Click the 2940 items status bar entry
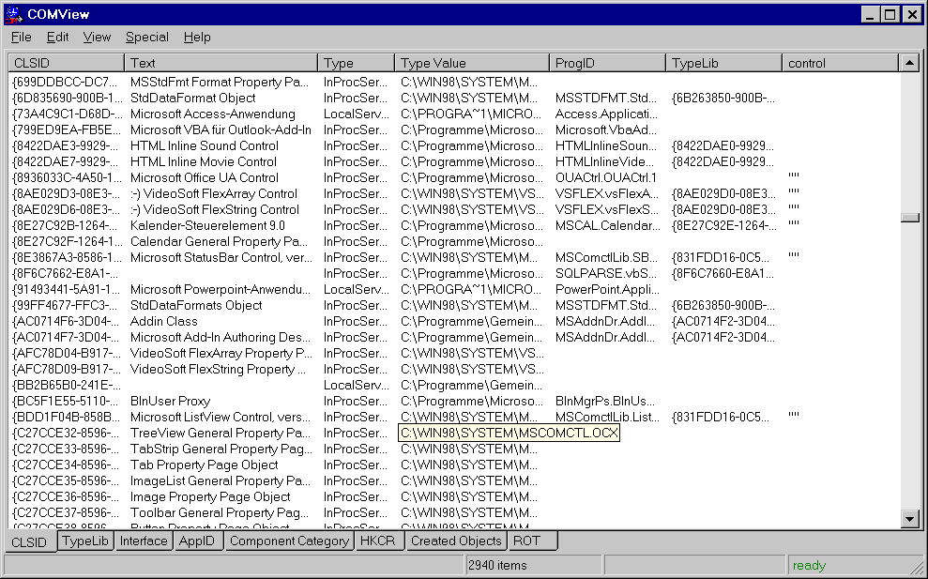928x579 pixels. pyautogui.click(x=533, y=565)
